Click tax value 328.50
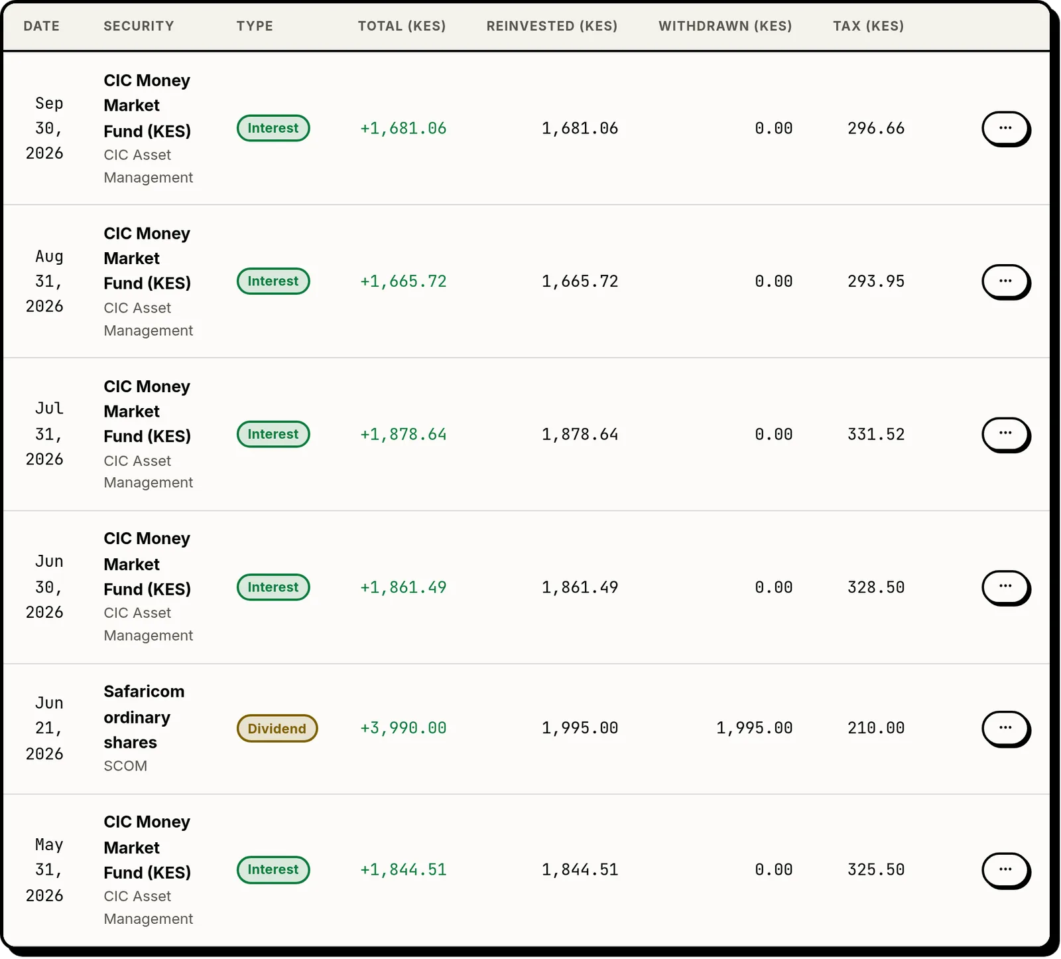 pos(876,587)
